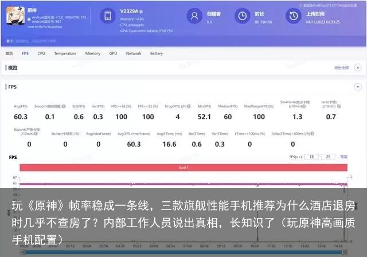Screen dimensions: 367x257
Task: Click the clock duration icon in header
Action: click(242, 15)
